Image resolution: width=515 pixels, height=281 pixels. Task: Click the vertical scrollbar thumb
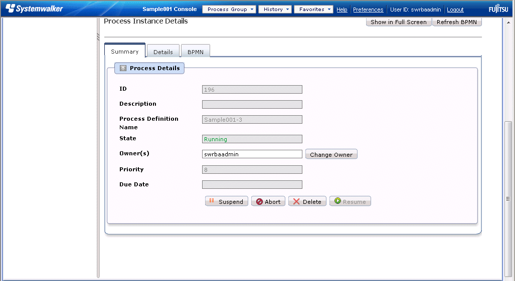click(508, 199)
